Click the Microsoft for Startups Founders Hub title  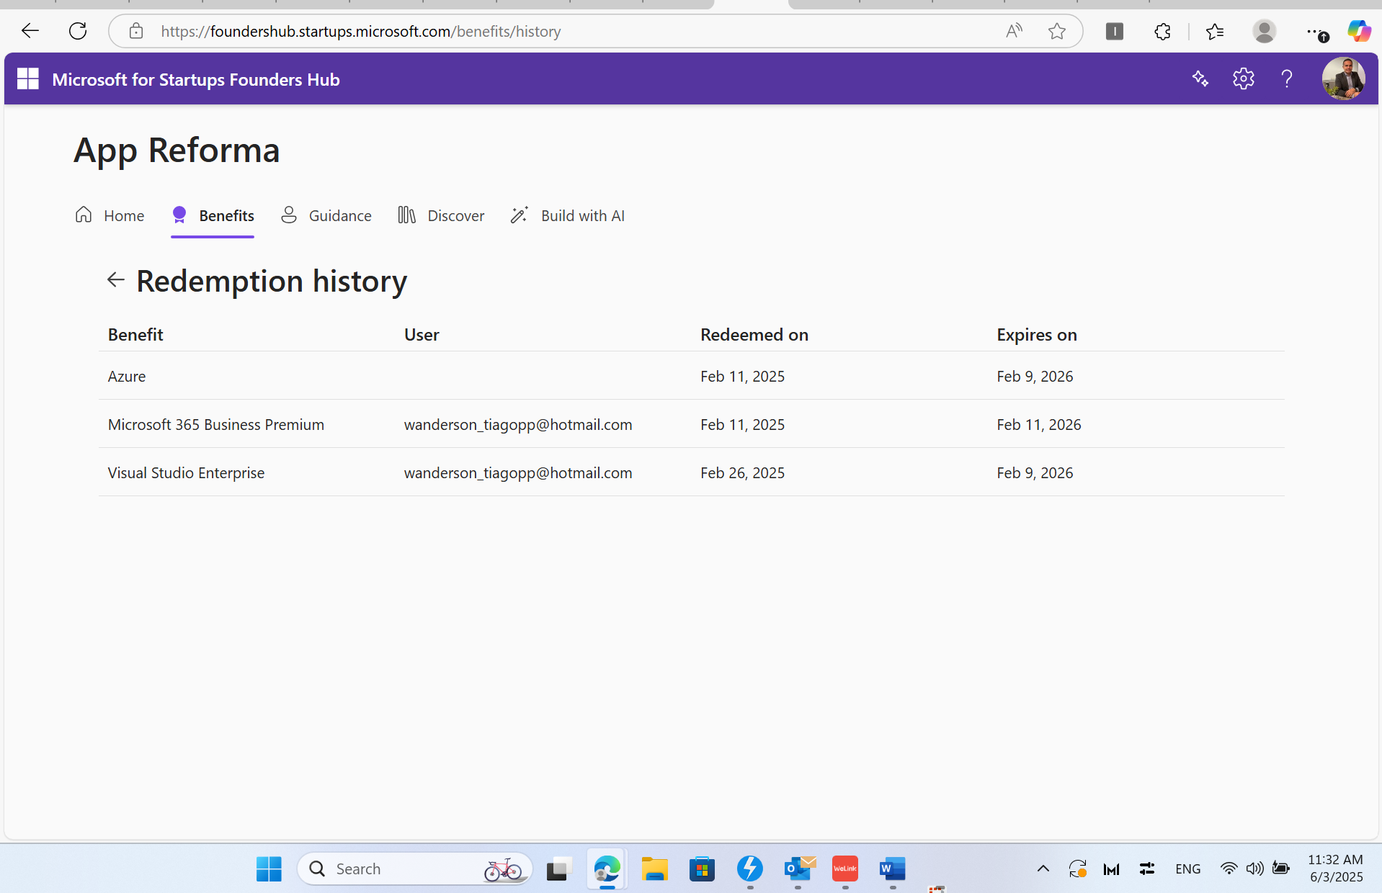tap(196, 79)
